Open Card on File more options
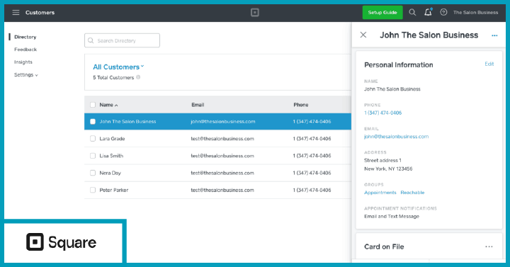The height and width of the screenshot is (267, 510). click(x=489, y=246)
